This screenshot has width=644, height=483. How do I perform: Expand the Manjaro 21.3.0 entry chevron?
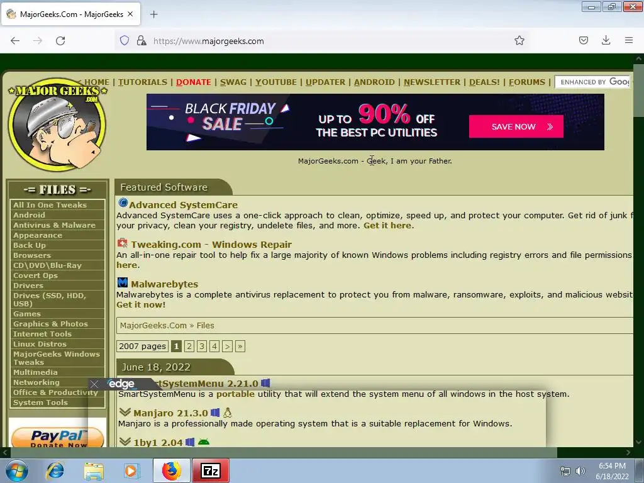click(125, 412)
